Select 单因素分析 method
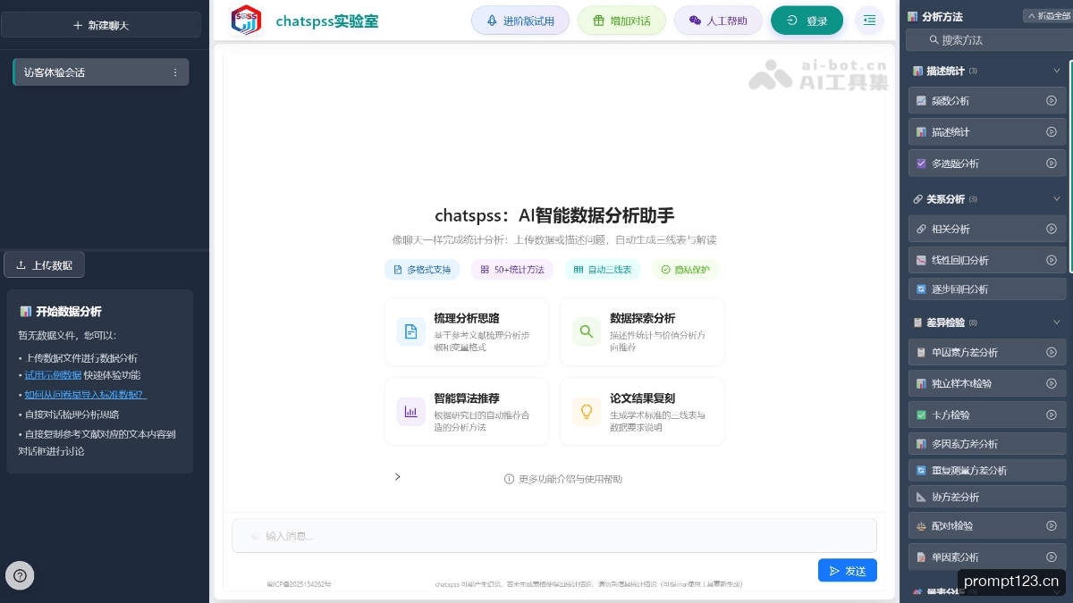The image size is (1073, 603). click(987, 557)
